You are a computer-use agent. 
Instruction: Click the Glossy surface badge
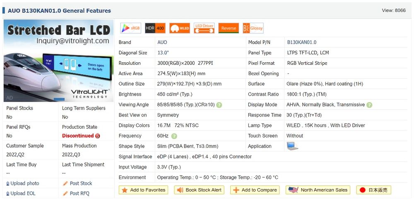pyautogui.click(x=253, y=28)
